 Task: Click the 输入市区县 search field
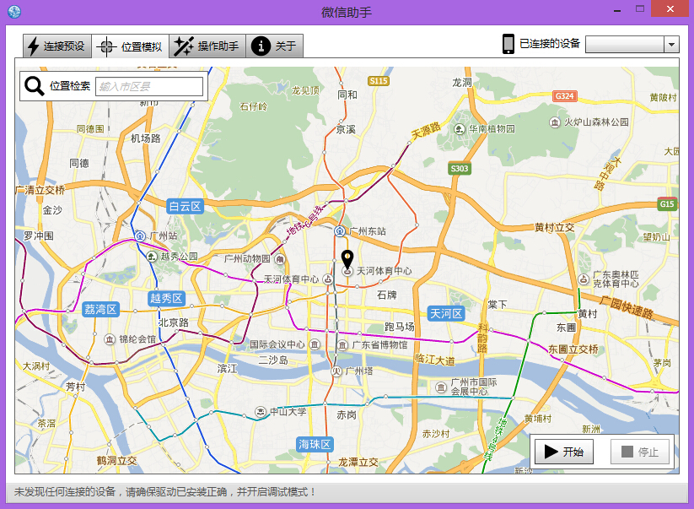click(149, 86)
